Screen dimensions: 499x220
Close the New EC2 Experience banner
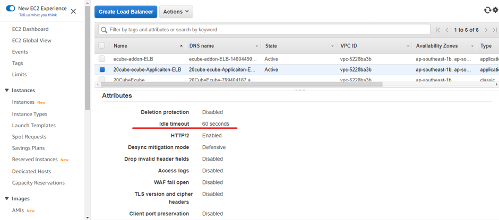(x=73, y=11)
